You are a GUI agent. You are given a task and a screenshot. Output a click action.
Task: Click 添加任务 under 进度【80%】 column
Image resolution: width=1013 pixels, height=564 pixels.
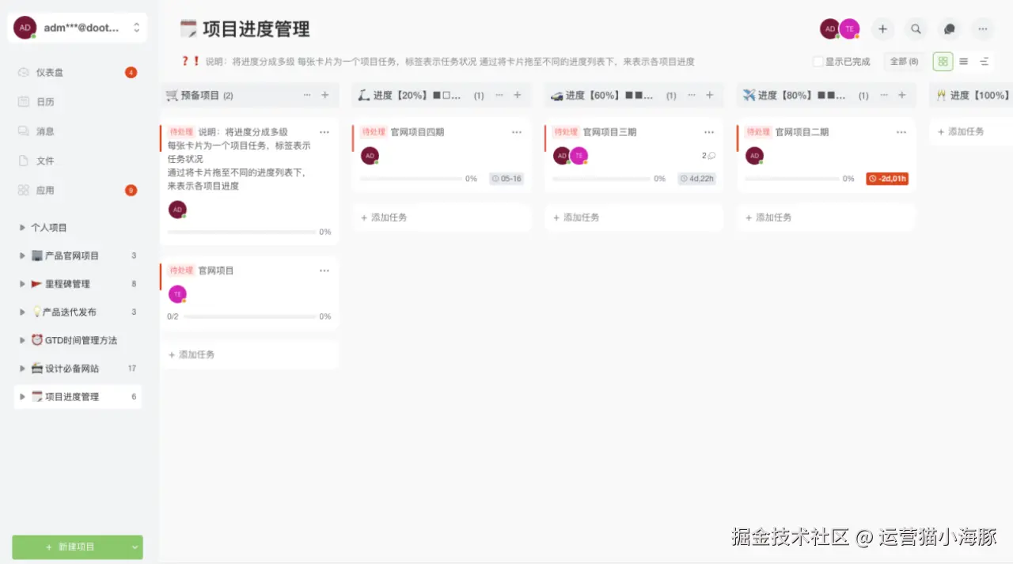[826, 217]
